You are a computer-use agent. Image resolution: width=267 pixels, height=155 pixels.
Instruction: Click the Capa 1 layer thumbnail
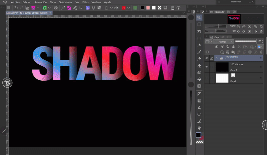[x=222, y=67]
